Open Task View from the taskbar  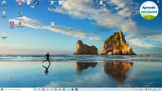click(39, 89)
